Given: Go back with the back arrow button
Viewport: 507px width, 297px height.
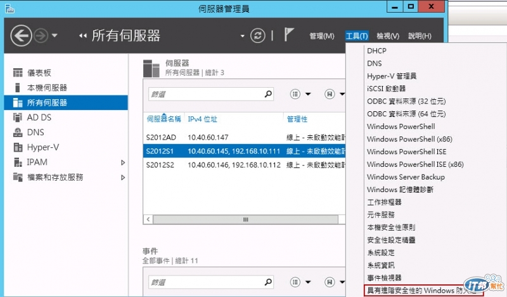Looking at the screenshot, I should (x=22, y=35).
